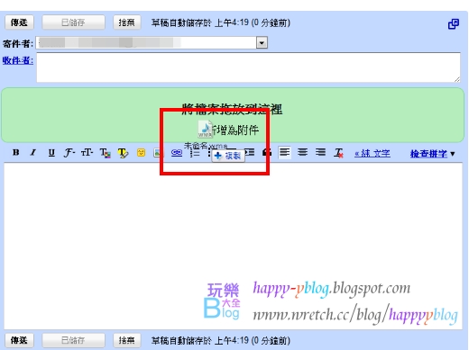Open the text highlight color picker
The image size is (469, 350).
123,153
